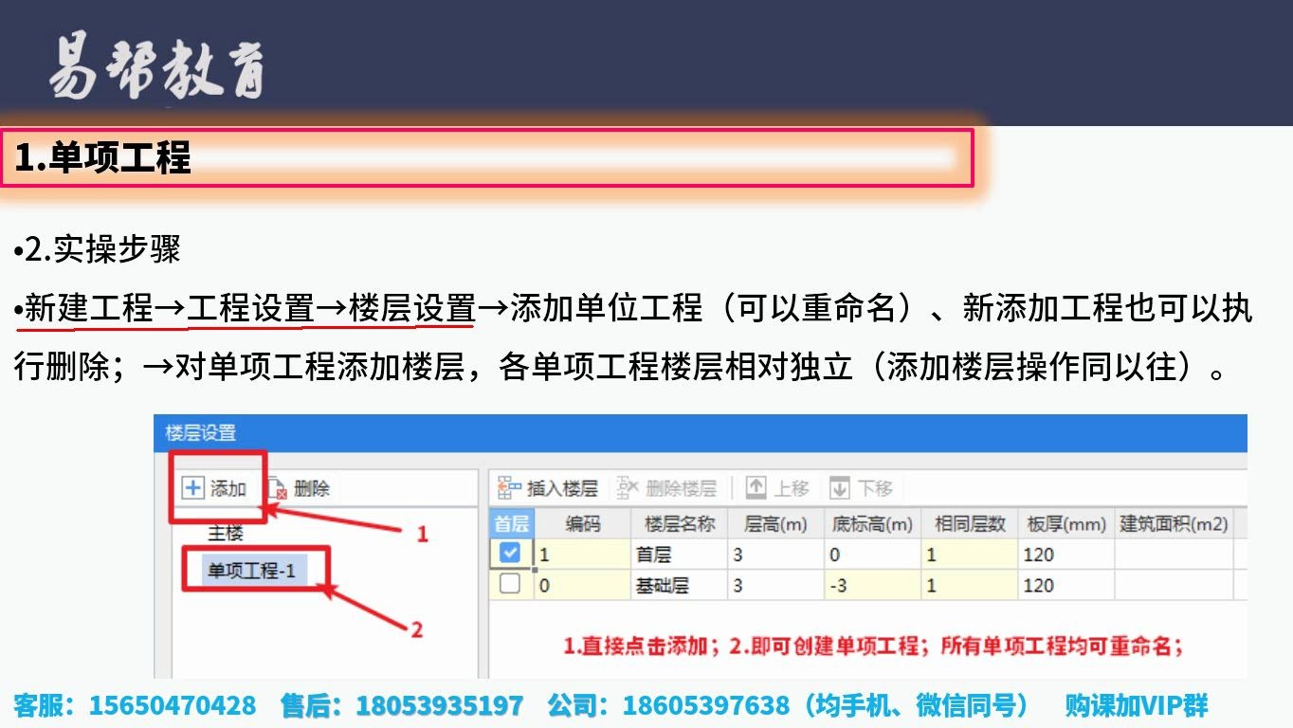
Task: Click the 易帮教育 logo
Action: (157, 68)
